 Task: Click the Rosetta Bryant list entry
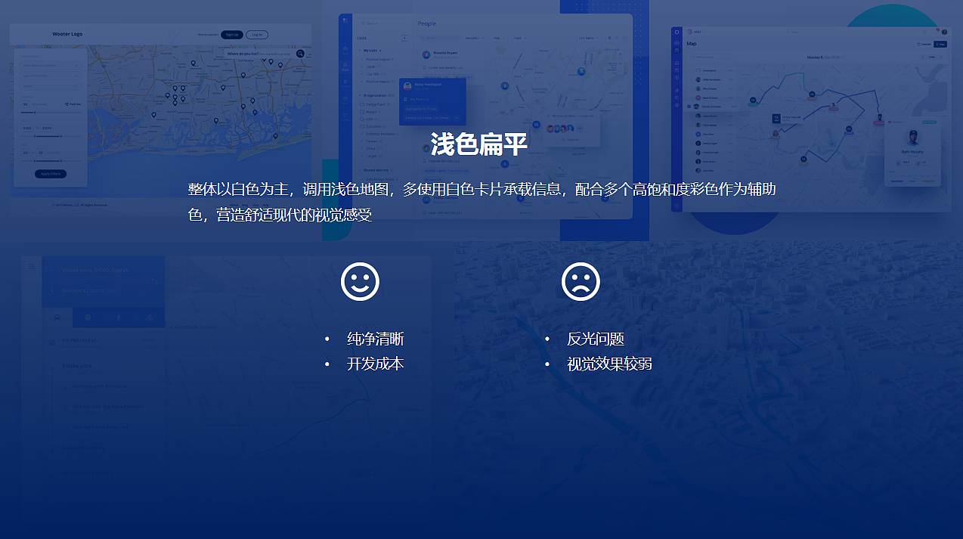(446, 54)
